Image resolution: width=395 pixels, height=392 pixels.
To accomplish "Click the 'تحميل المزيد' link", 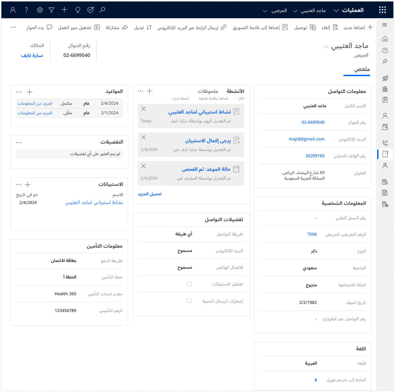I will (150, 194).
